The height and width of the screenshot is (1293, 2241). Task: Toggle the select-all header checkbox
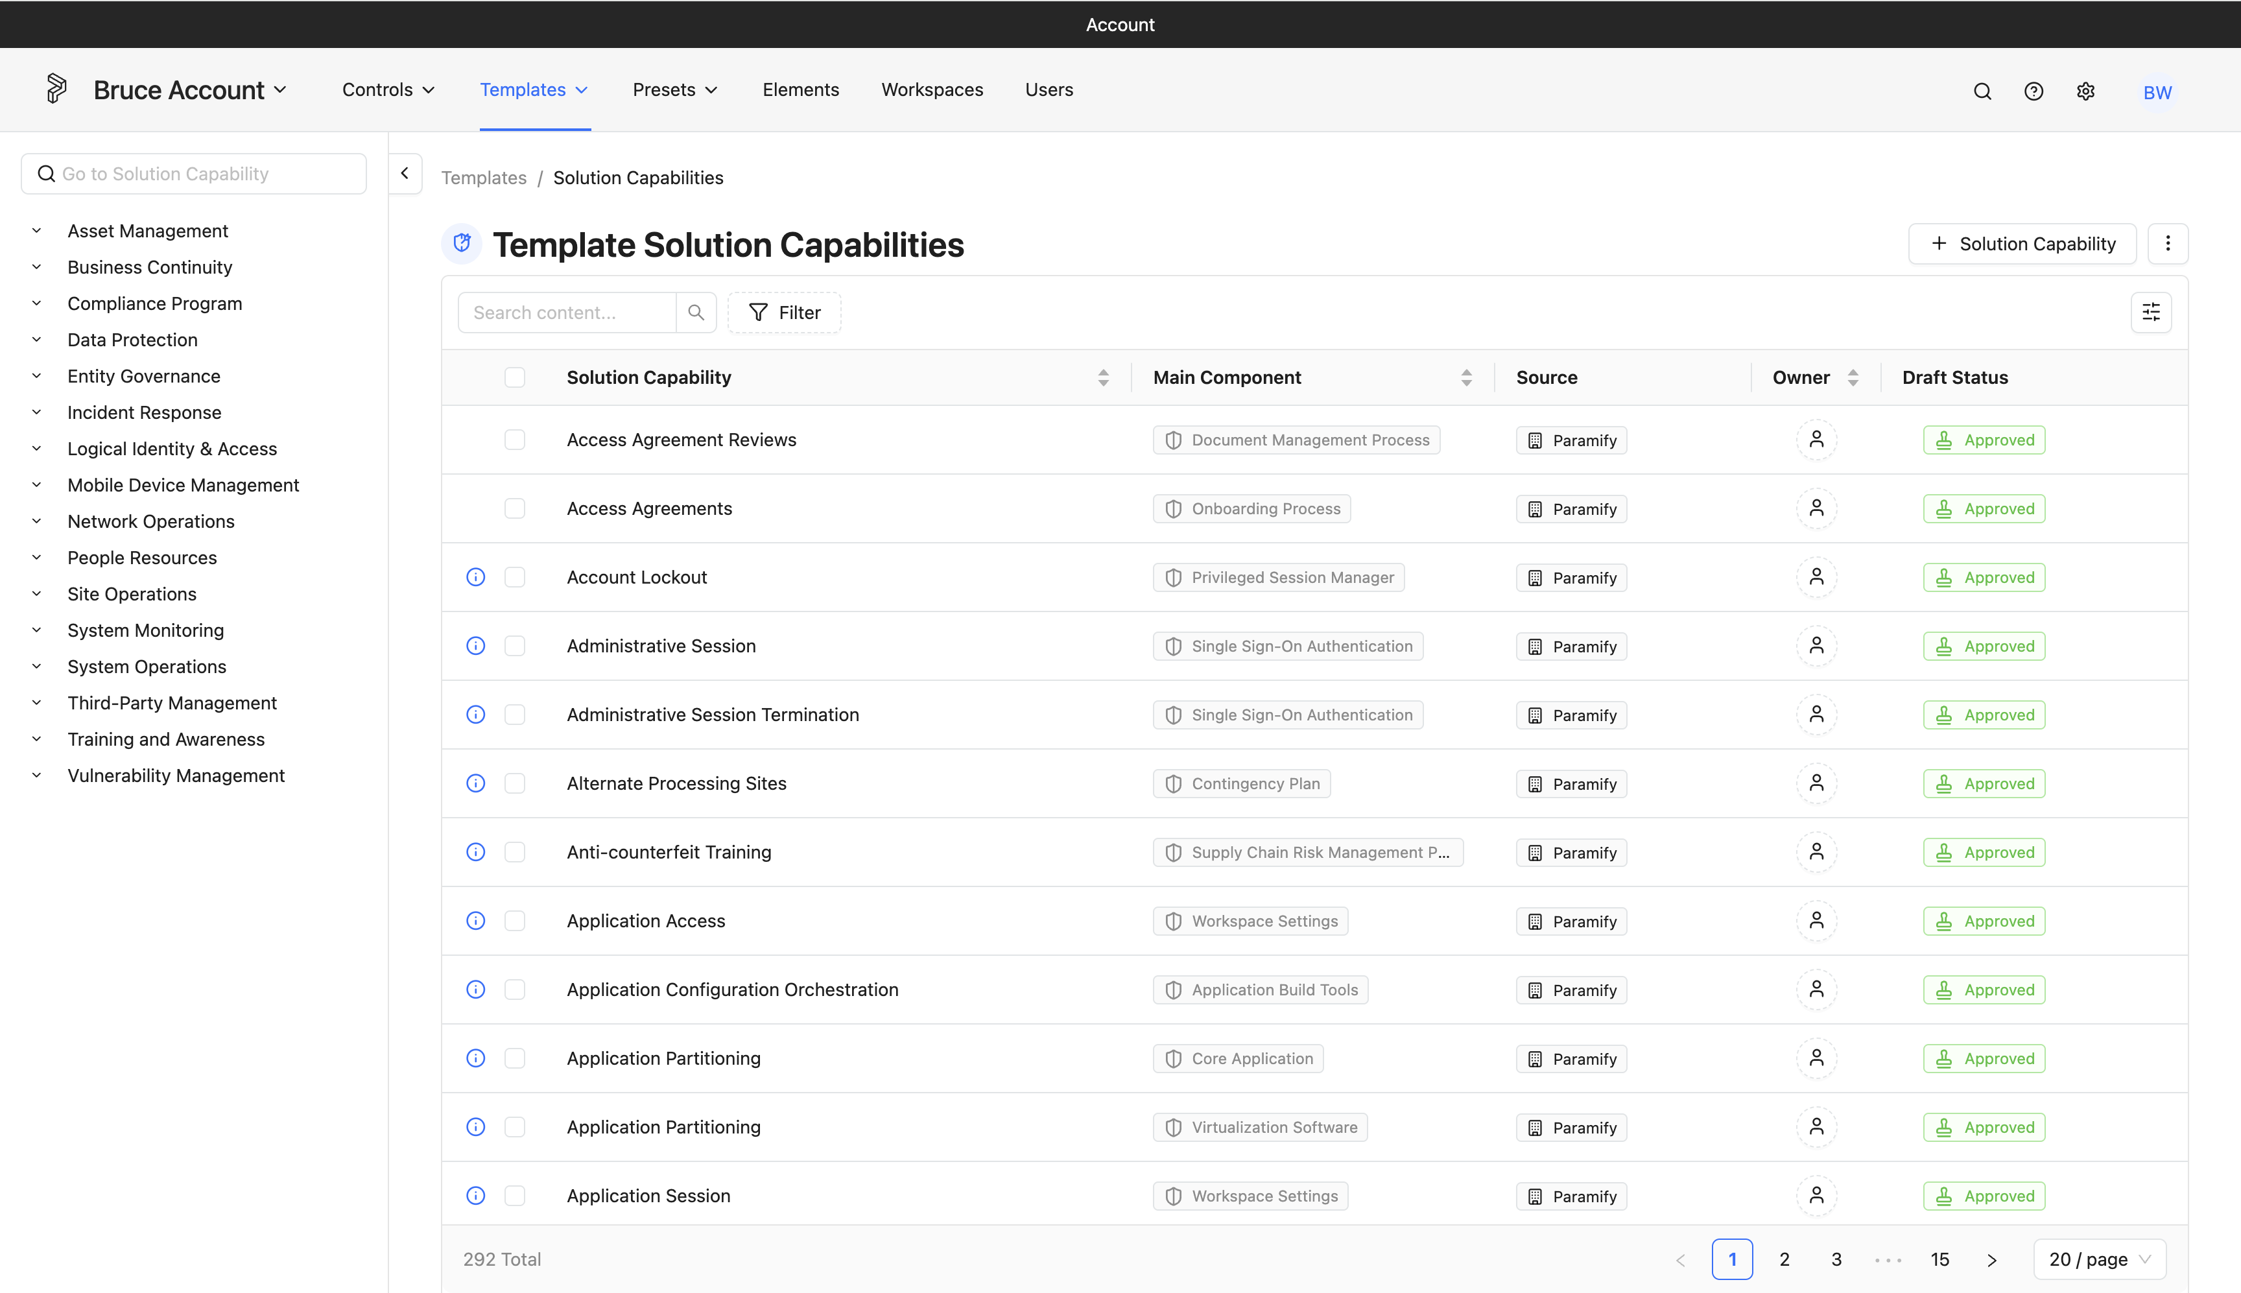pyautogui.click(x=515, y=377)
